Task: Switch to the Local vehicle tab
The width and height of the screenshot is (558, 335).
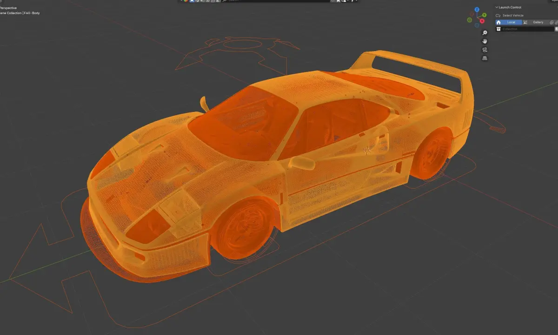Action: pyautogui.click(x=509, y=22)
